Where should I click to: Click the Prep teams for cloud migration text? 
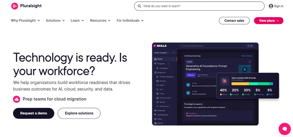[55, 99]
